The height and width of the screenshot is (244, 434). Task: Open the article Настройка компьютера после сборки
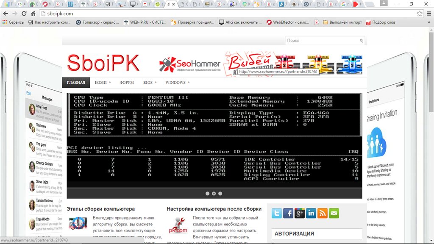pyautogui.click(x=214, y=209)
